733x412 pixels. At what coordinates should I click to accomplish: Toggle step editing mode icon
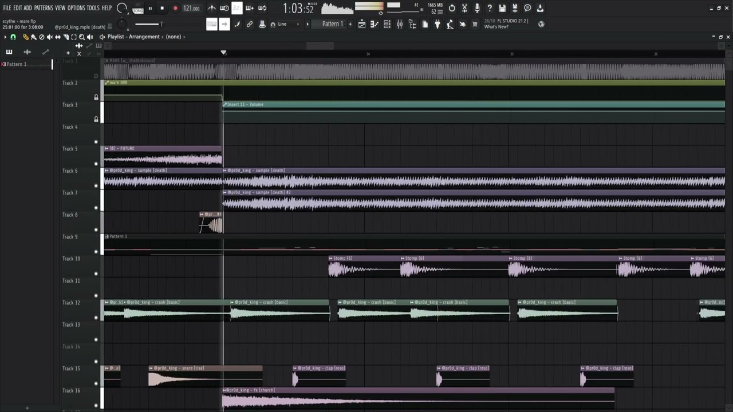click(x=237, y=24)
